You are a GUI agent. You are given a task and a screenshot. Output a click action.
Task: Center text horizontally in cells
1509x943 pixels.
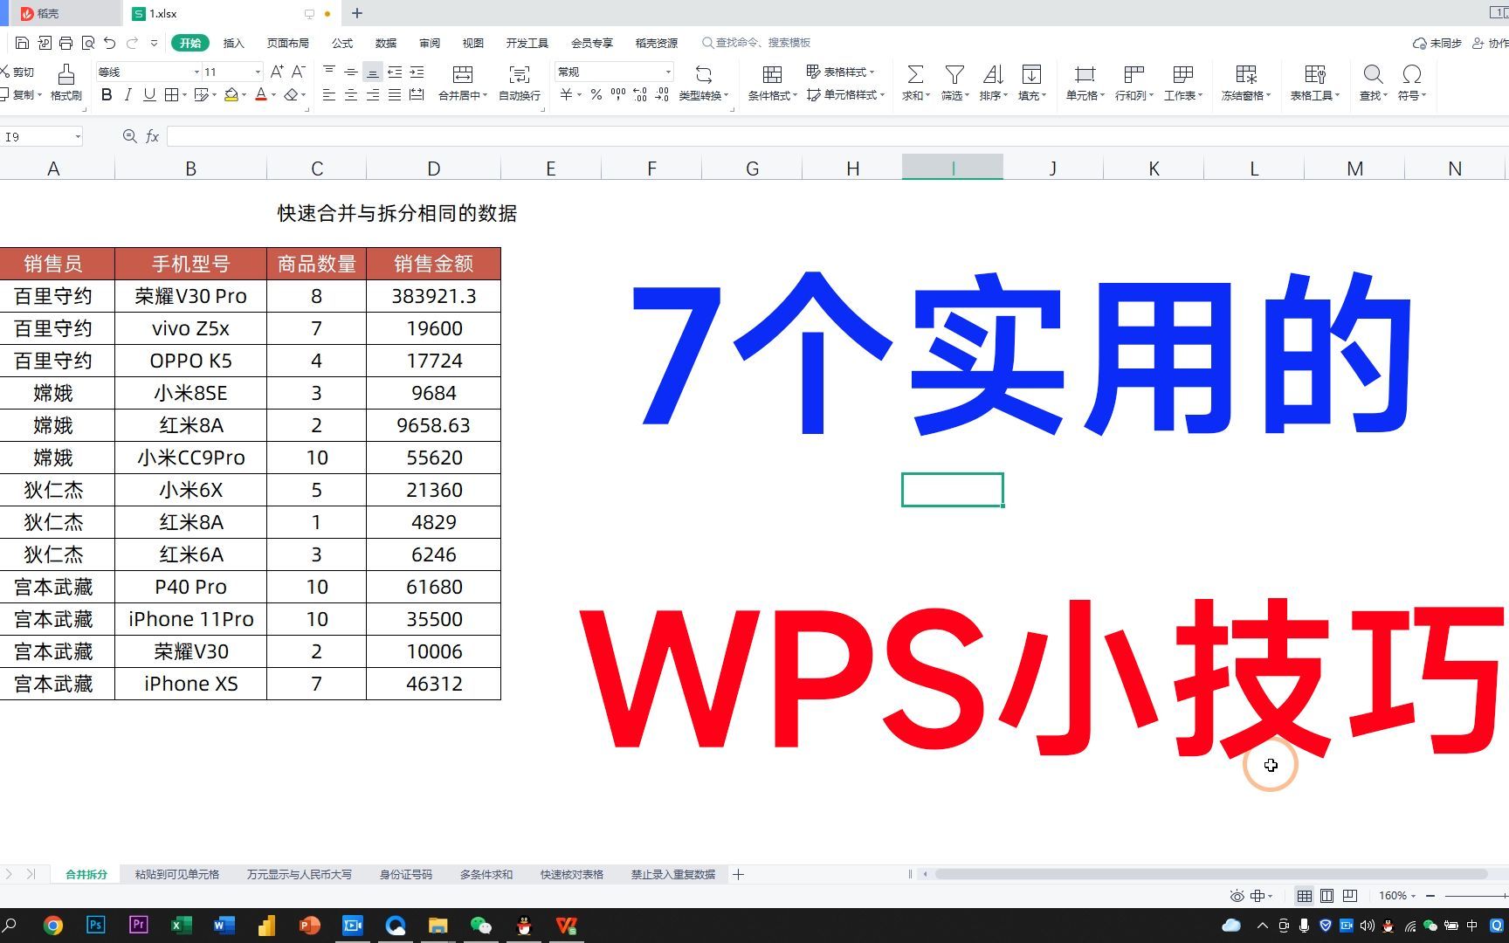click(350, 94)
